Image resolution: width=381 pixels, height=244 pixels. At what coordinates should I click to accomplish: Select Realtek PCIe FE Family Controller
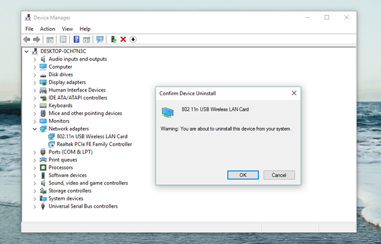coord(94,144)
